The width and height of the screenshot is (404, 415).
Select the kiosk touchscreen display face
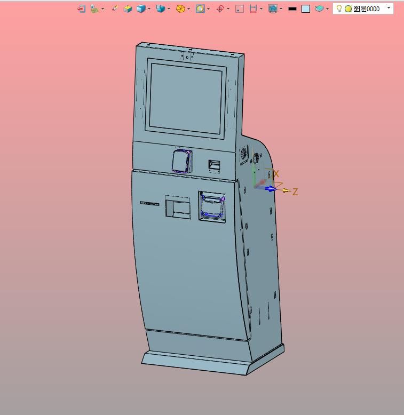point(186,99)
